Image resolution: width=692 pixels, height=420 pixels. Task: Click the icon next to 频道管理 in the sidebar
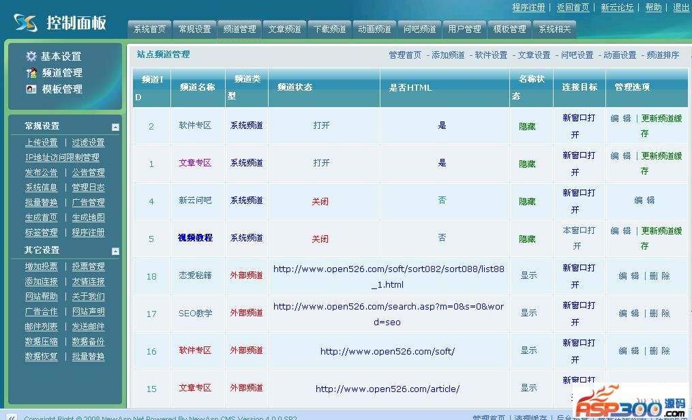point(31,73)
